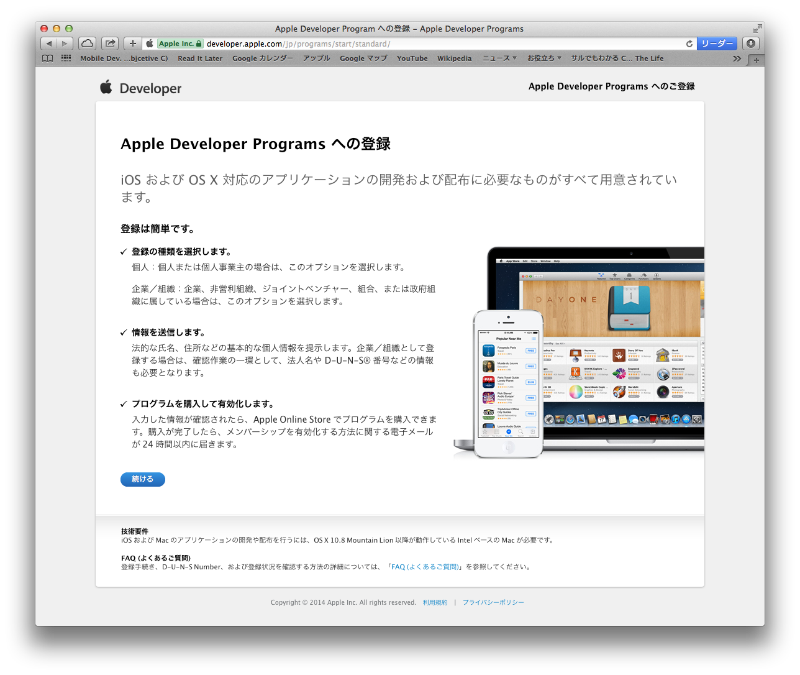Open アップル bookmark
The height and width of the screenshot is (675, 800).
(x=317, y=58)
